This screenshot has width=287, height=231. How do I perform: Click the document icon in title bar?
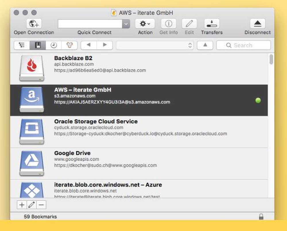pos(114,13)
